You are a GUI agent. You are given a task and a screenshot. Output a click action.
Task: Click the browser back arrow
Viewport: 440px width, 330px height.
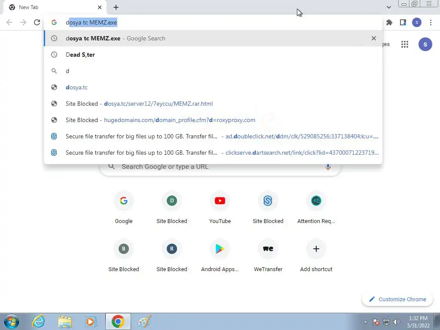click(x=9, y=22)
